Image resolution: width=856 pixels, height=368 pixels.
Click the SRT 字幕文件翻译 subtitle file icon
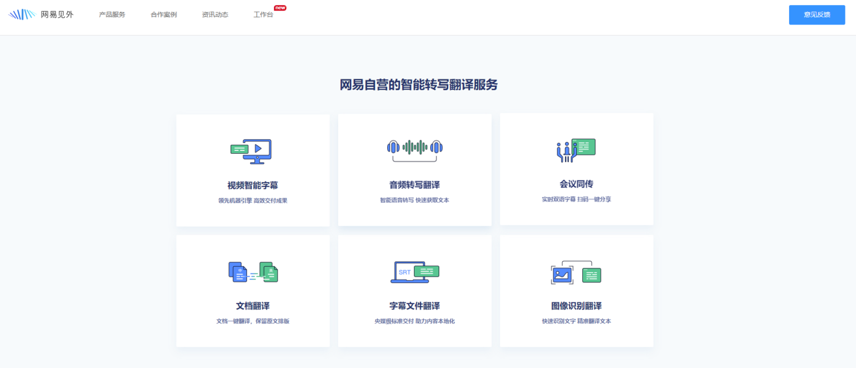pyautogui.click(x=415, y=272)
